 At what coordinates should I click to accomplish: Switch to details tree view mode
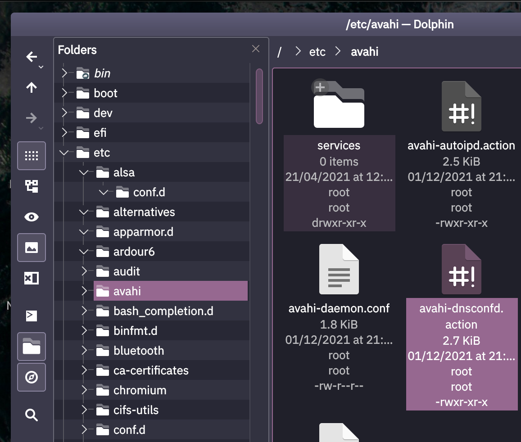[x=32, y=186]
